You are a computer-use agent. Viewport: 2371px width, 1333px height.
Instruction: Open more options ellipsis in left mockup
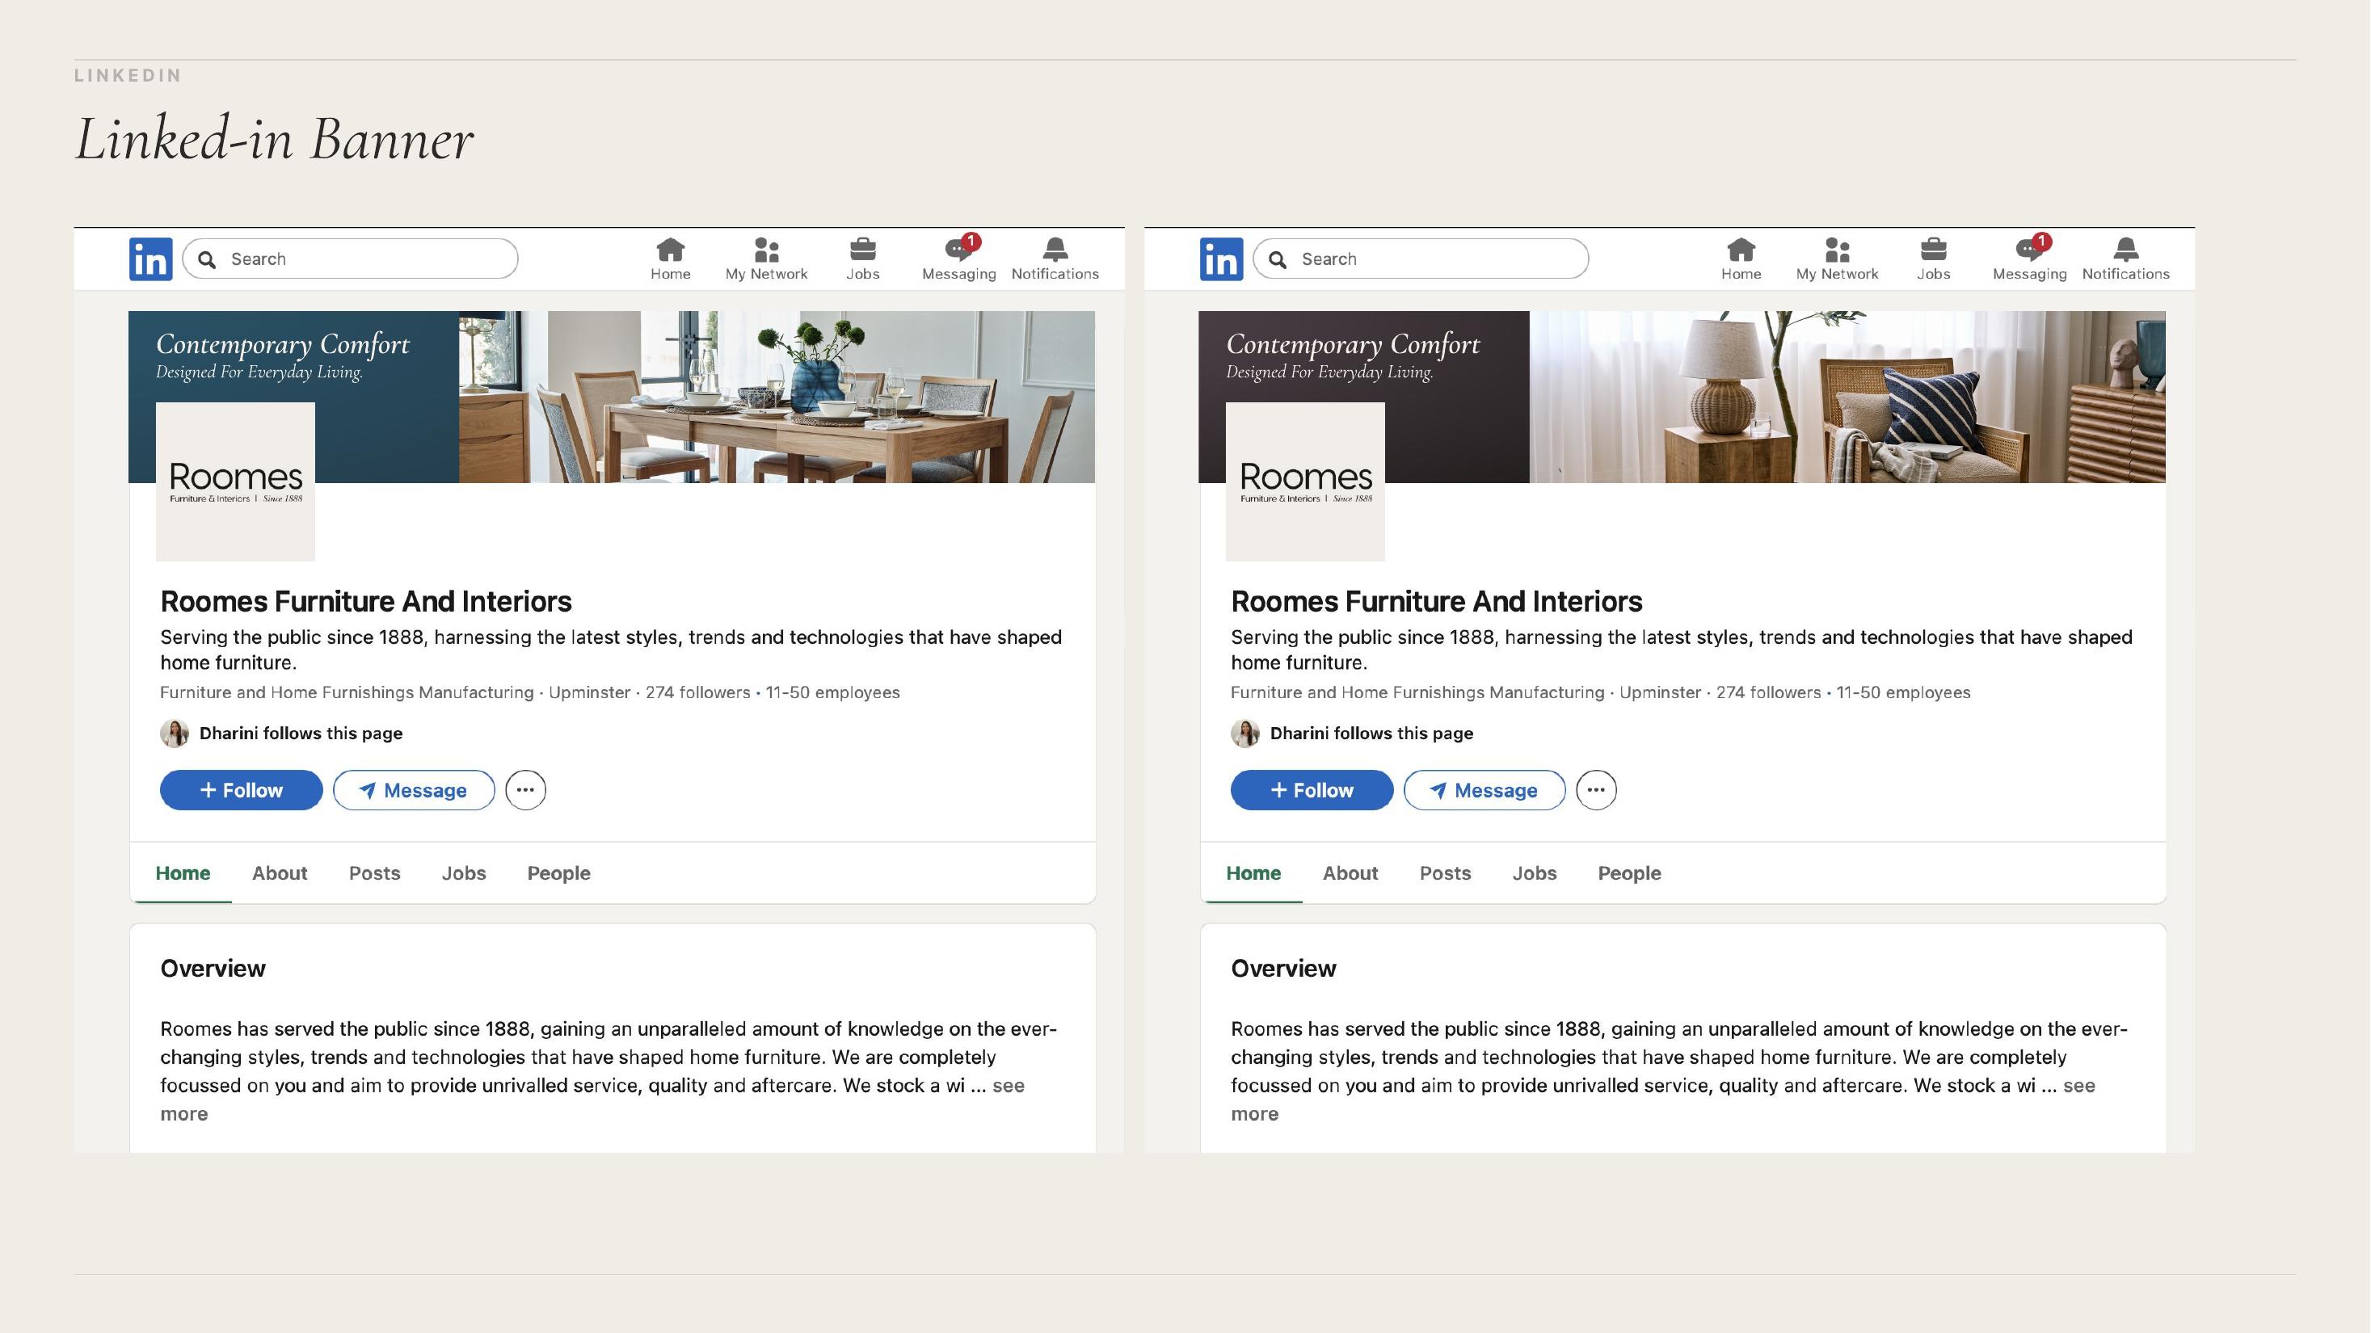(525, 790)
